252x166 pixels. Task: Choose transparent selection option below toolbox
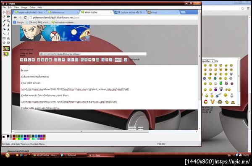(6, 54)
